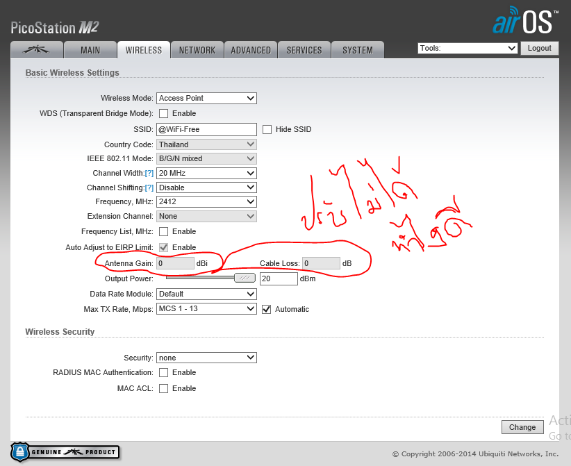This screenshot has width=571, height=466.
Task: Open Channel Shifting help link
Action: (149, 188)
